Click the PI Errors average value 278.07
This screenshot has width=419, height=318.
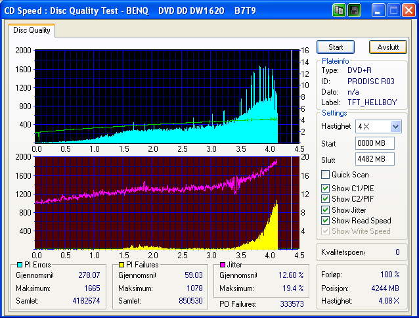(89, 275)
